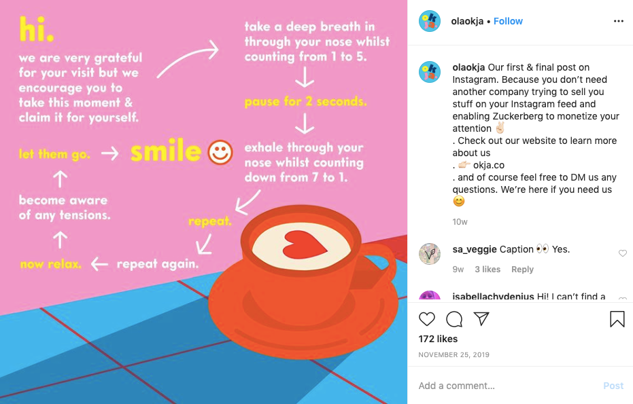Open the olaokja username in the header

(x=467, y=21)
